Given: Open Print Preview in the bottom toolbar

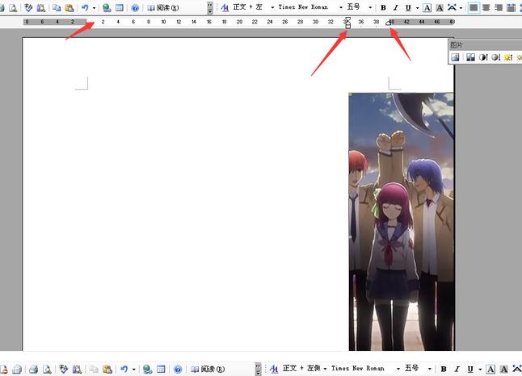Looking at the screenshot, I should 47,369.
